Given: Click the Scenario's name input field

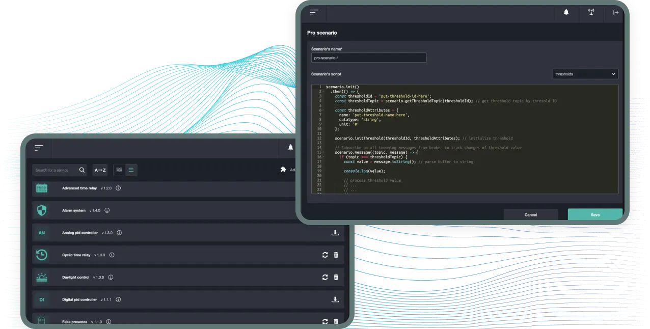Looking at the screenshot, I should click(x=369, y=58).
